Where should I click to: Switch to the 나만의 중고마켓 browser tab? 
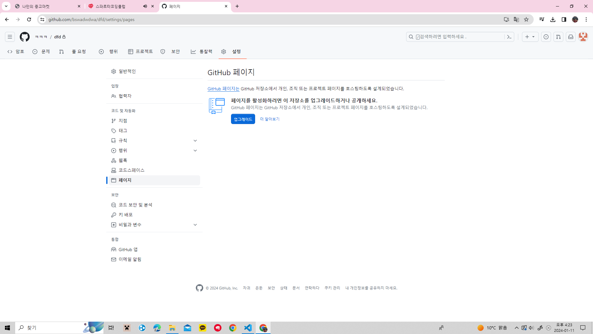pyautogui.click(x=48, y=6)
